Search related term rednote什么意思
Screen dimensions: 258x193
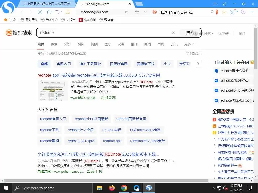click(x=81, y=130)
